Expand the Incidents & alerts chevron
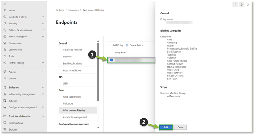 coord(43,17)
